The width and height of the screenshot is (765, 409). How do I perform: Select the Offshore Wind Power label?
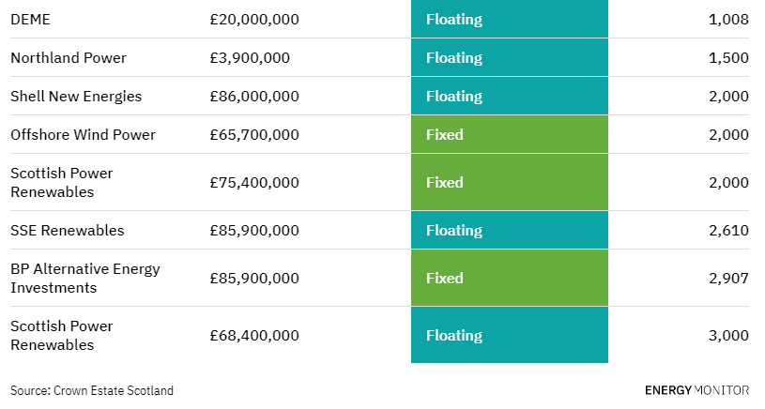[x=83, y=135]
